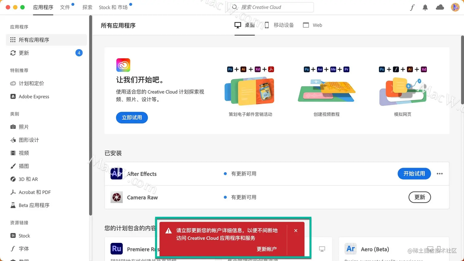Click 更新帐户 in the red alert
Image resolution: width=464 pixels, height=261 pixels.
coord(267,249)
